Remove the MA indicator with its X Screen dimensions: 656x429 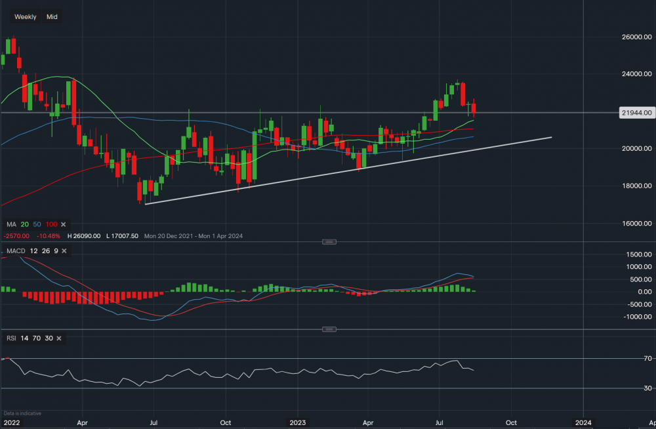point(64,225)
